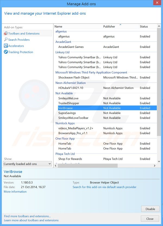
Task: Click Search for this add-on via default search provider
Action: pos(104,187)
